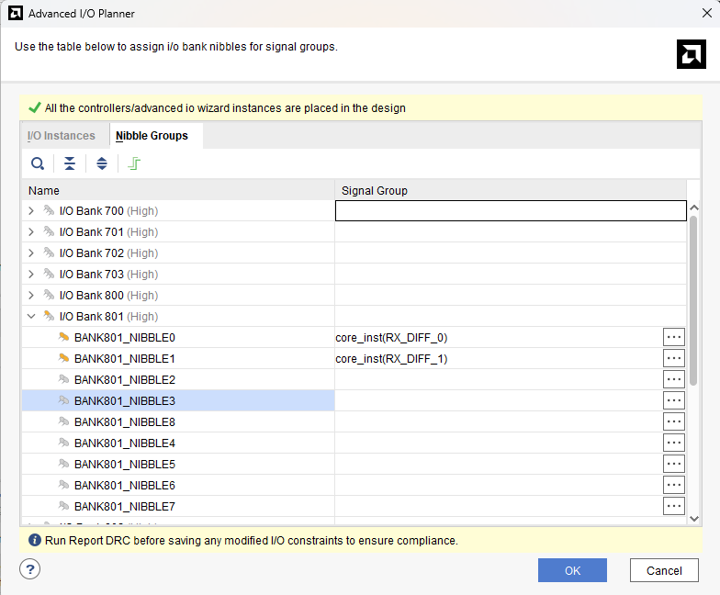The width and height of the screenshot is (720, 595).
Task: Click the Cancel button
Action: tap(664, 570)
